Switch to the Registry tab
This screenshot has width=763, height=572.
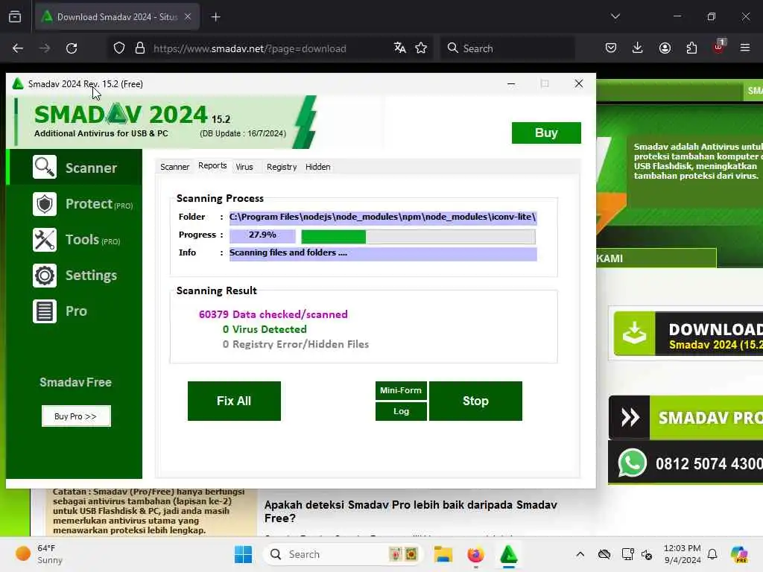(x=281, y=167)
